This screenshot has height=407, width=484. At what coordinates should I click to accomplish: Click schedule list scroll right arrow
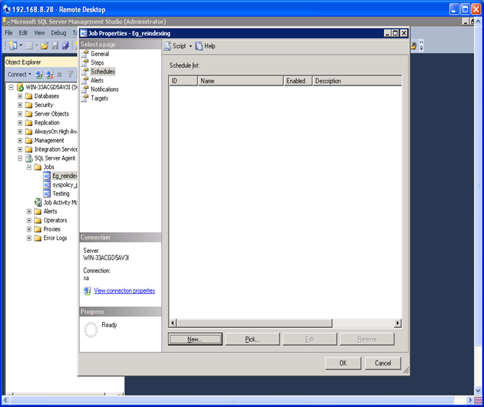[x=398, y=323]
